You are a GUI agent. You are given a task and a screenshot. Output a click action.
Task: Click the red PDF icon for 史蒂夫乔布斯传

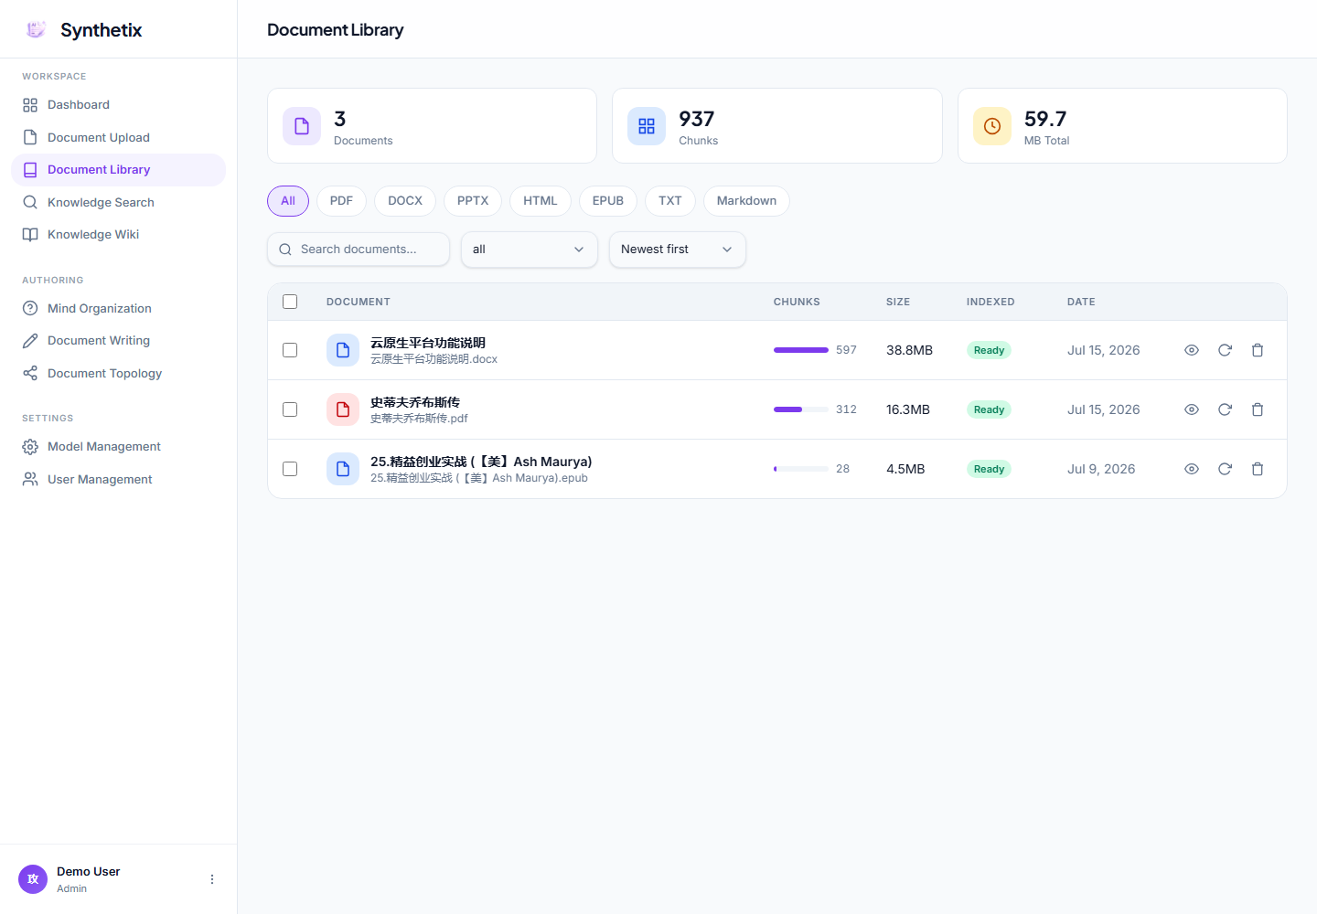tap(343, 409)
